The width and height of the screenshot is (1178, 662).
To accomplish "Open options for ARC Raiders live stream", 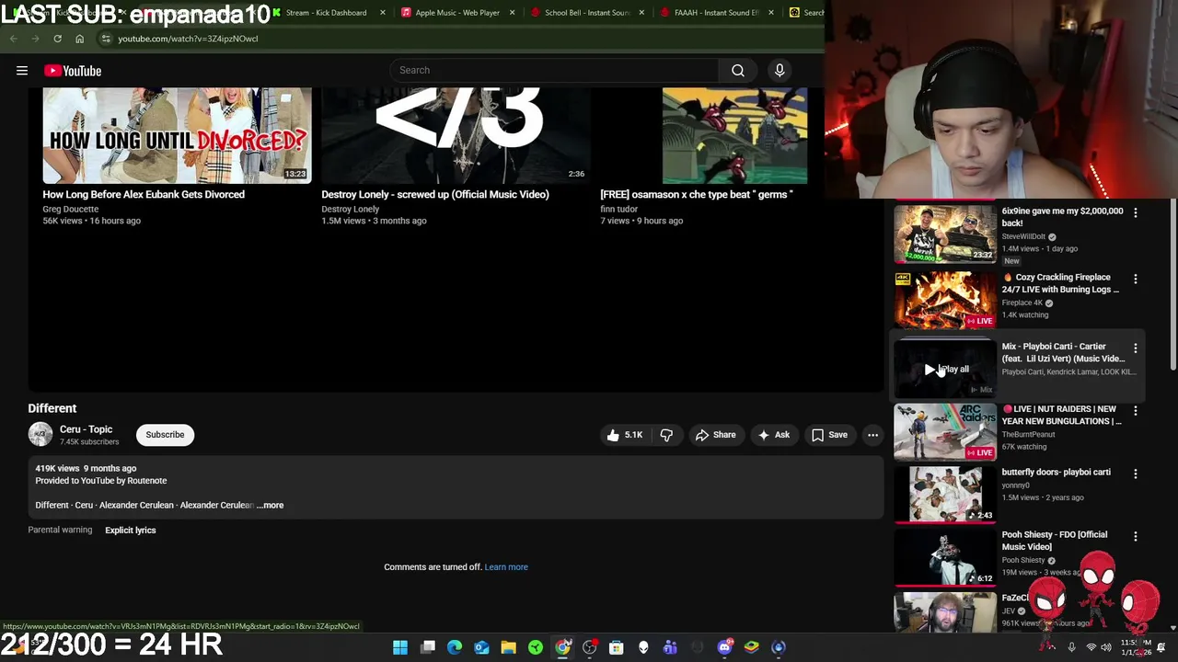I will (1135, 411).
